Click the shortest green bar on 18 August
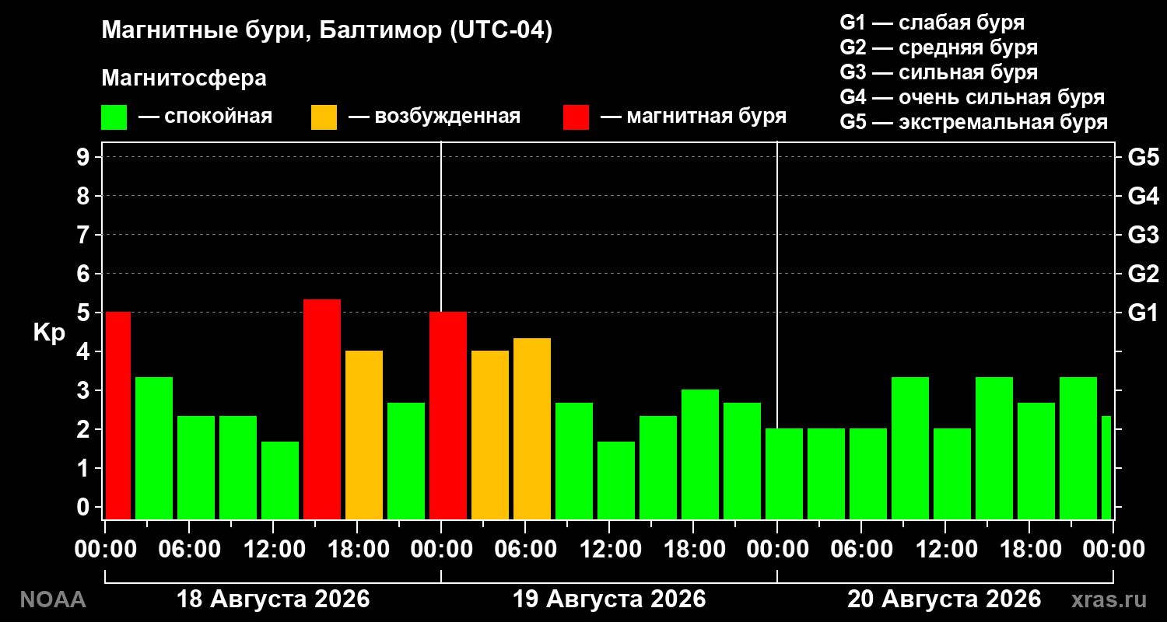1167x622 pixels. coord(280,480)
